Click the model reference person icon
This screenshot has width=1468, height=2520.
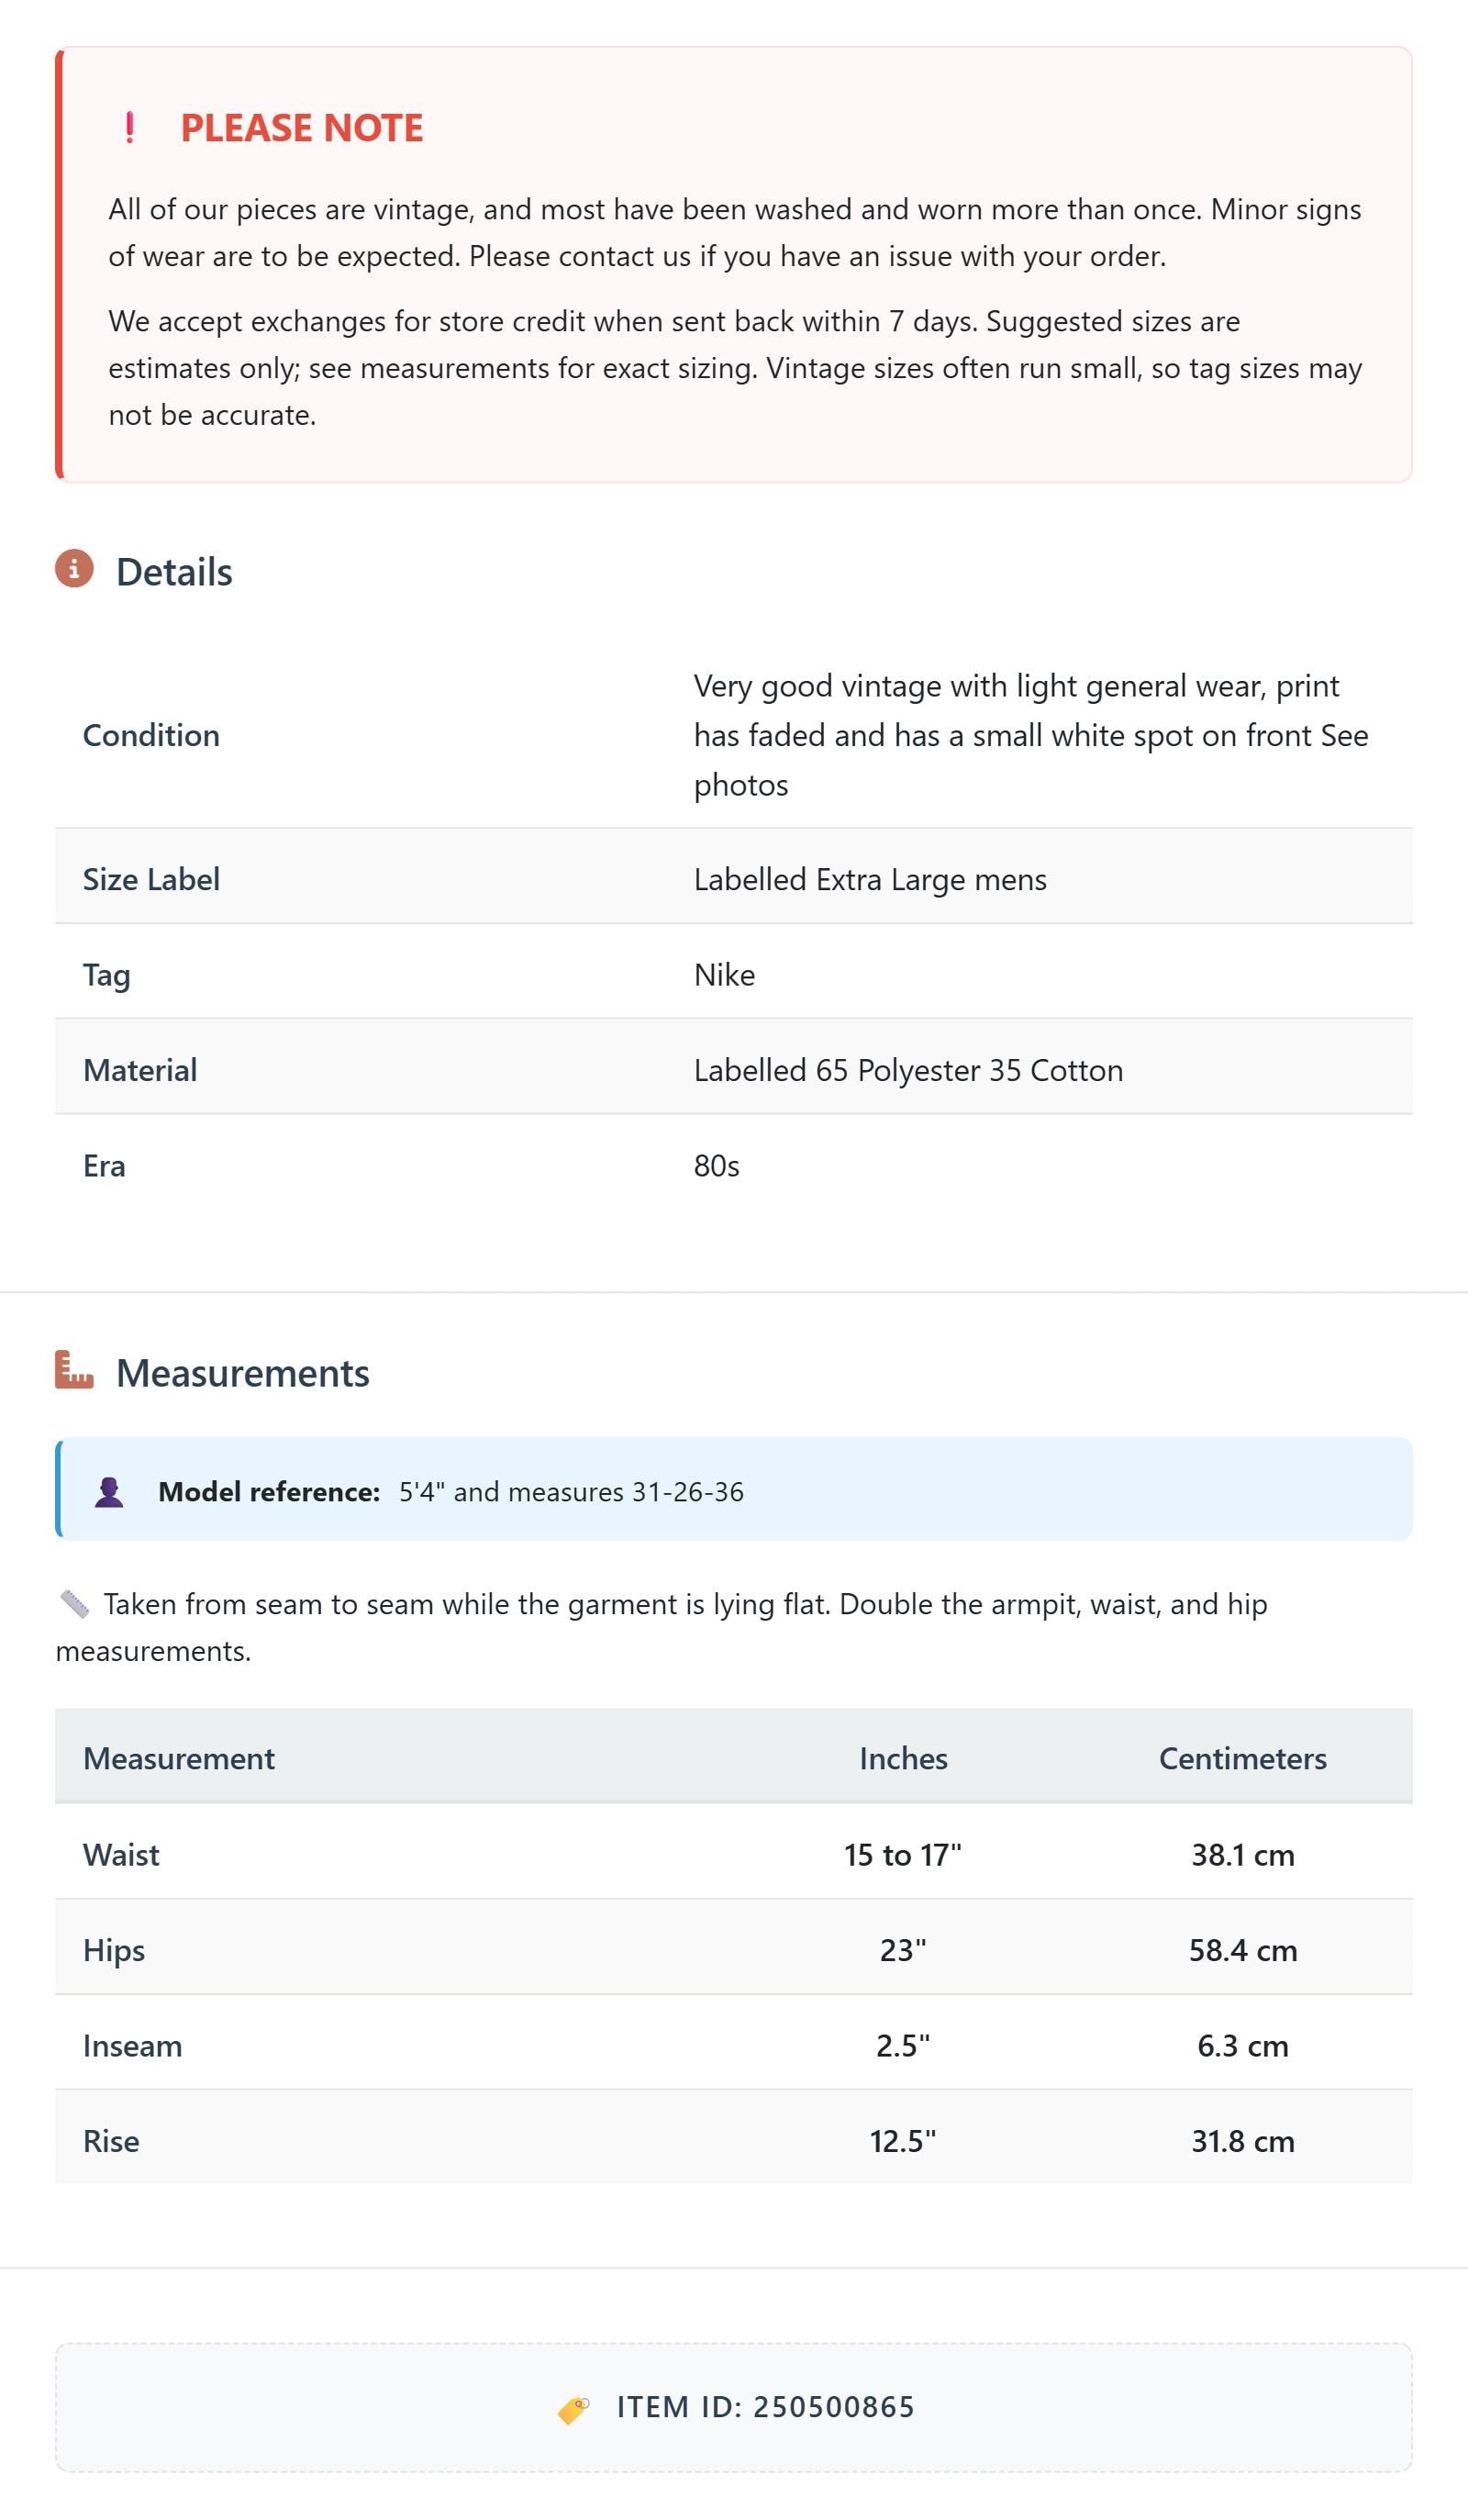(109, 1492)
